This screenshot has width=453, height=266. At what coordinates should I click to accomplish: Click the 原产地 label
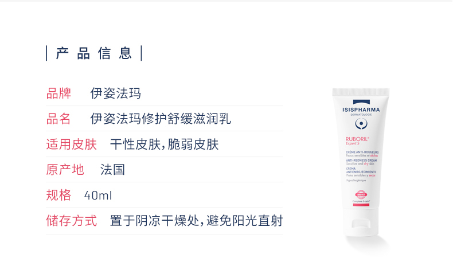tap(65, 170)
